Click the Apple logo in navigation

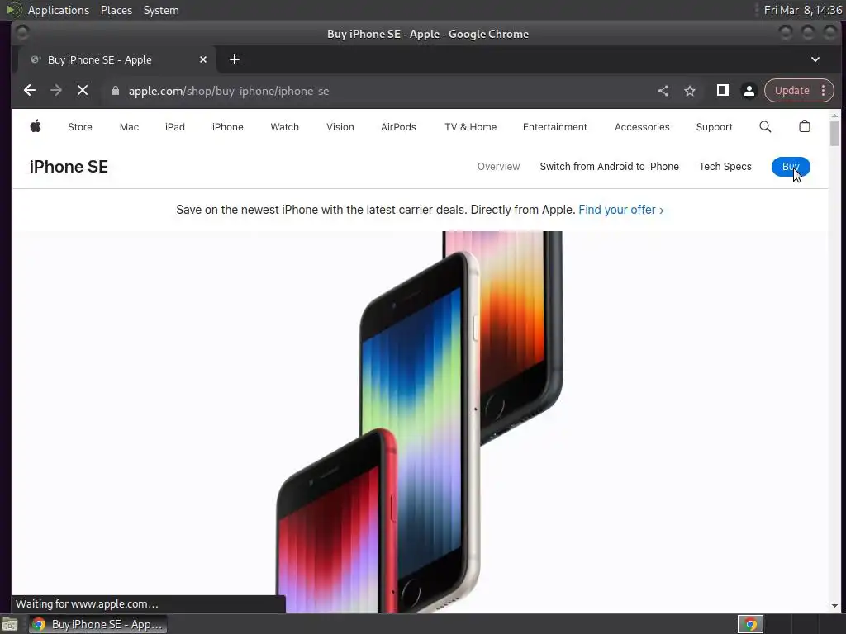click(x=36, y=126)
